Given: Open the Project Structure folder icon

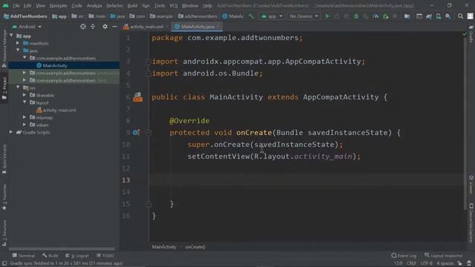Looking at the screenshot, I should [x=407, y=16].
